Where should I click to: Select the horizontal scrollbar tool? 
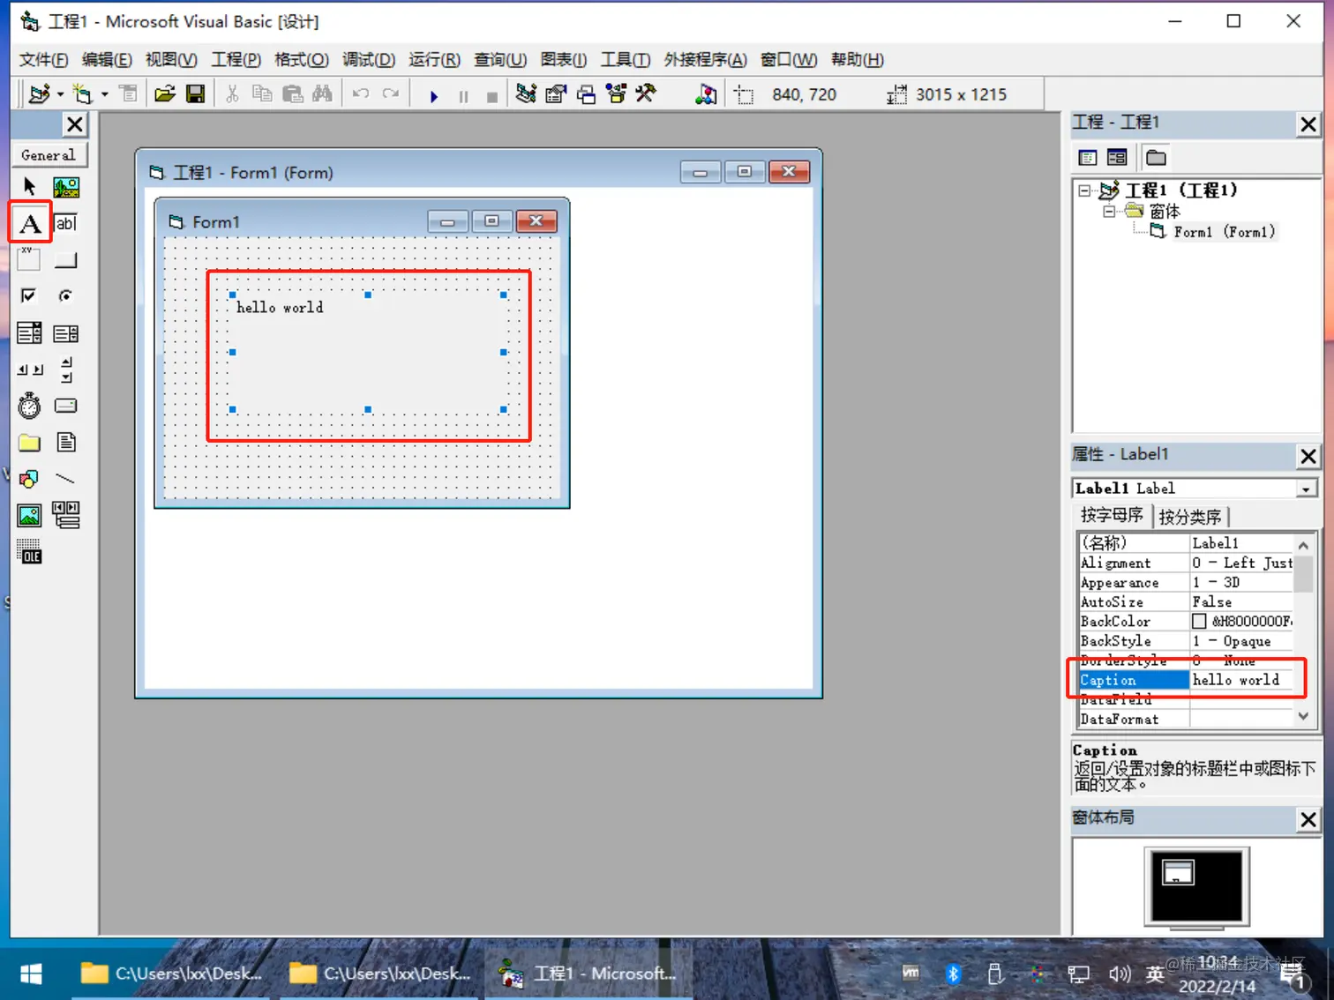(x=29, y=369)
